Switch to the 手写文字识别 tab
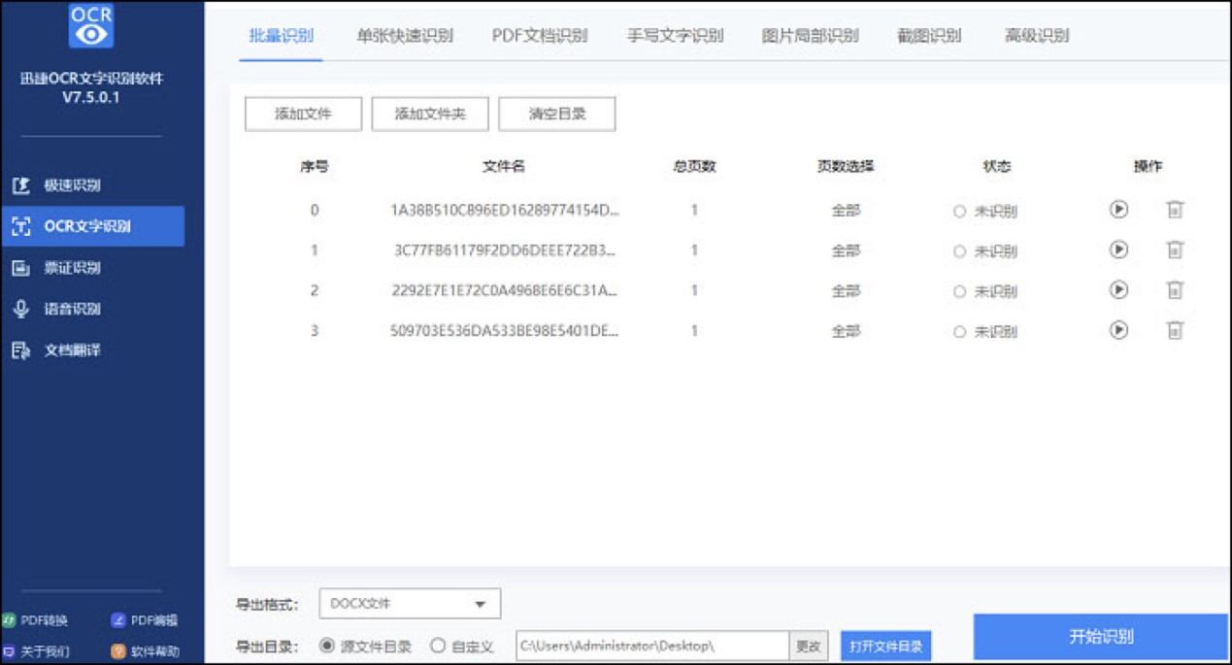 click(x=675, y=36)
